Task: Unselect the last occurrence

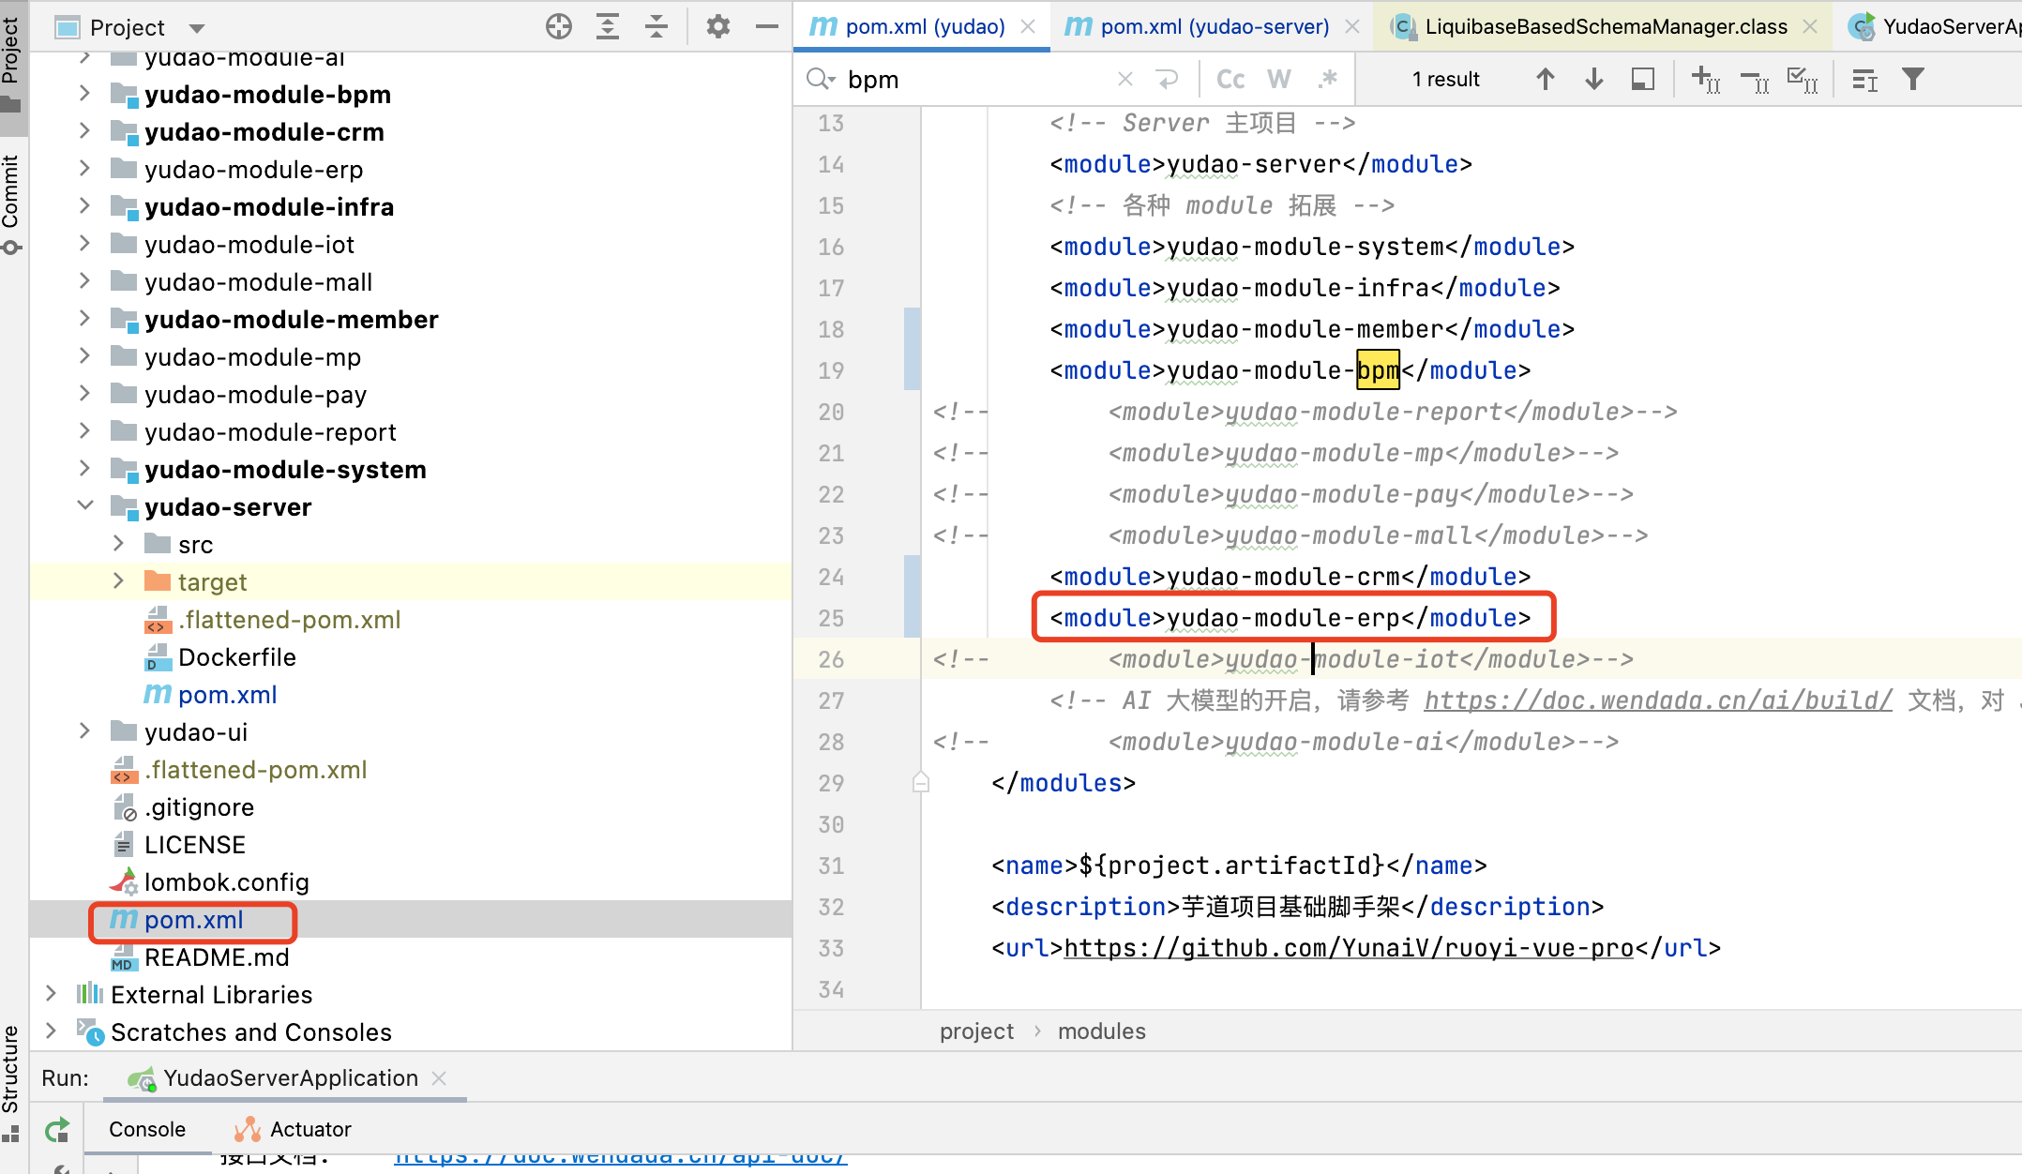Action: pos(1755,80)
